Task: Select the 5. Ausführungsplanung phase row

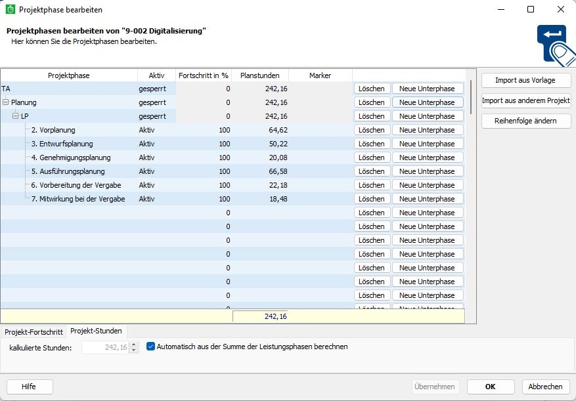Action: pos(68,171)
